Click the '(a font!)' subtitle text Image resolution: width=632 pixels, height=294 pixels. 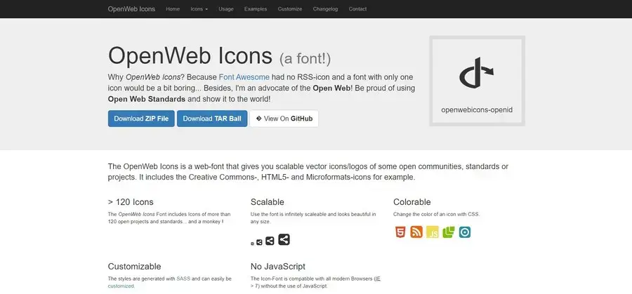[305, 59]
